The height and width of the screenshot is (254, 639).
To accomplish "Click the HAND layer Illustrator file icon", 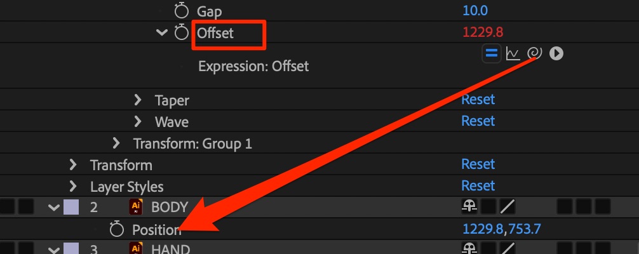I will coord(135,249).
